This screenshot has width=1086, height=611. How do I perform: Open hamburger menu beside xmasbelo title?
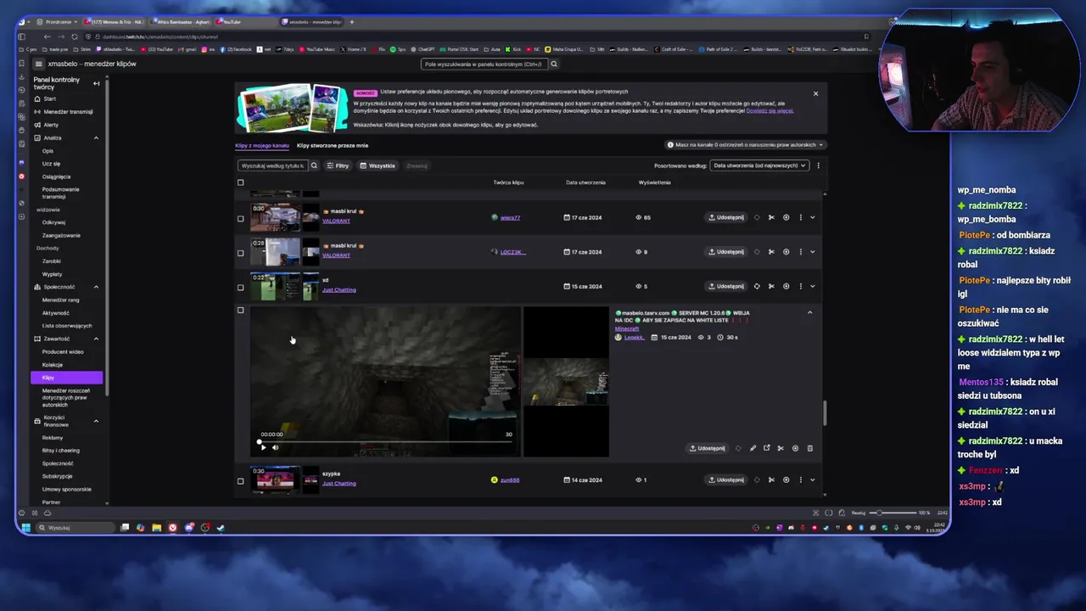[x=38, y=64]
